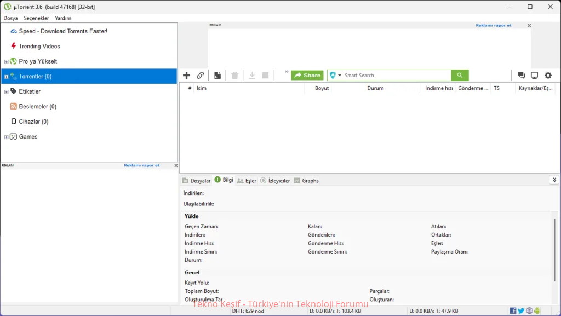Screen dimensions: 561x316
Task: Switch to the İzleyiciler tab
Action: tap(275, 181)
